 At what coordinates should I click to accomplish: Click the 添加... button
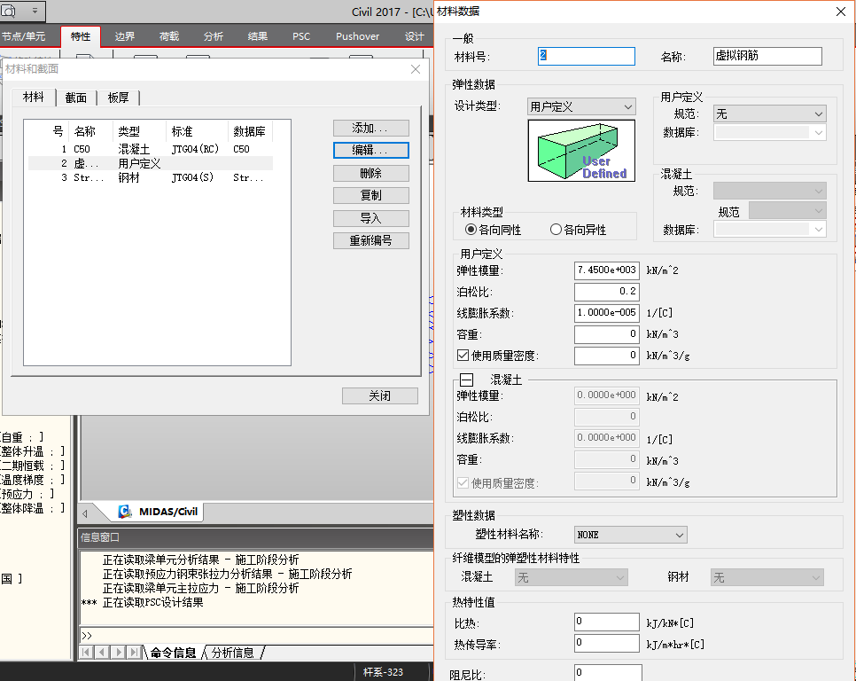[x=370, y=129]
